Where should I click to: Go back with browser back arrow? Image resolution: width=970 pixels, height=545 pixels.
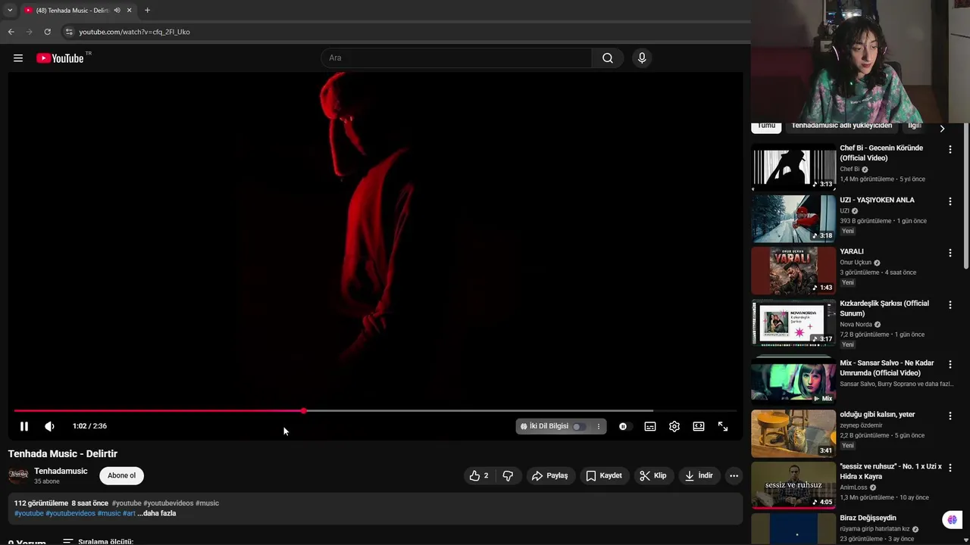11,32
